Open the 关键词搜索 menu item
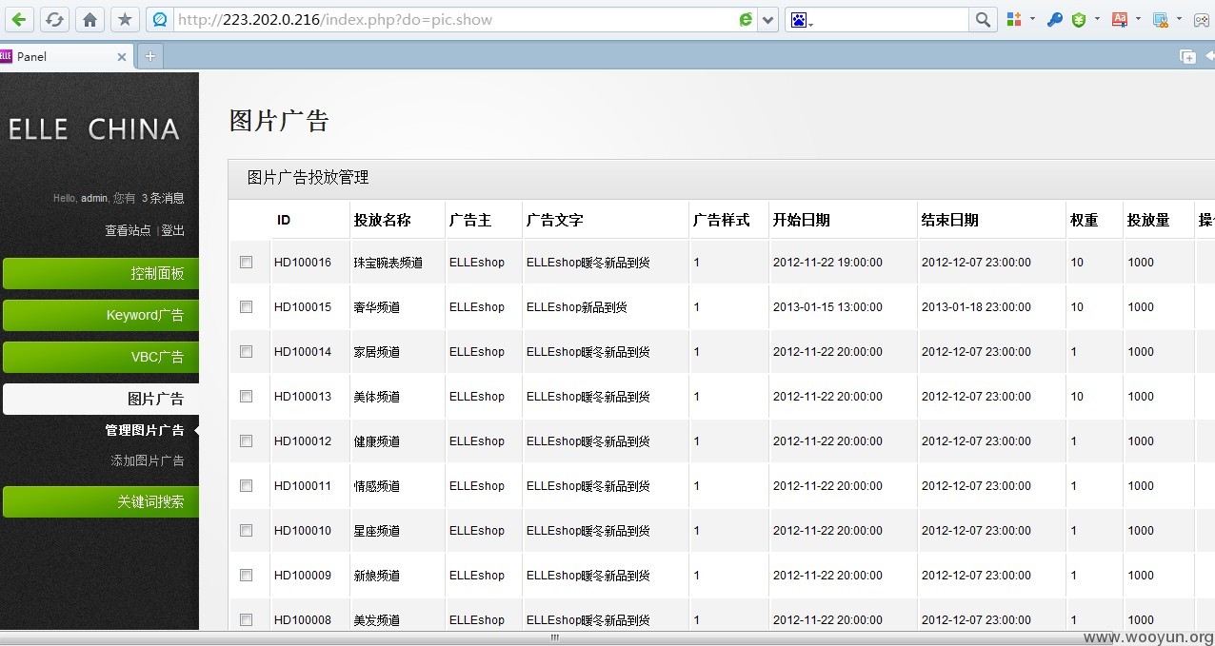 coord(101,501)
